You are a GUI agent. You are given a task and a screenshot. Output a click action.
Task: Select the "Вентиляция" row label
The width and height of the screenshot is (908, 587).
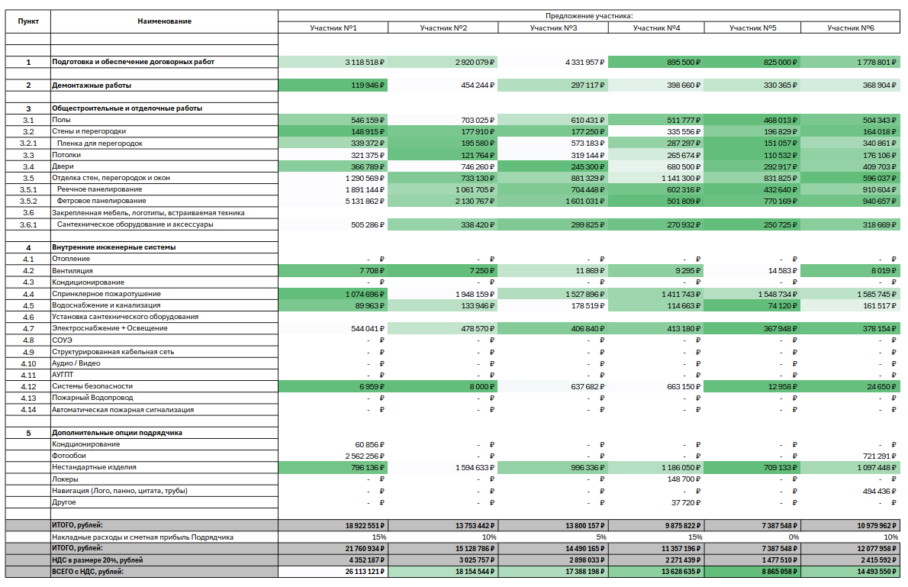(x=72, y=271)
